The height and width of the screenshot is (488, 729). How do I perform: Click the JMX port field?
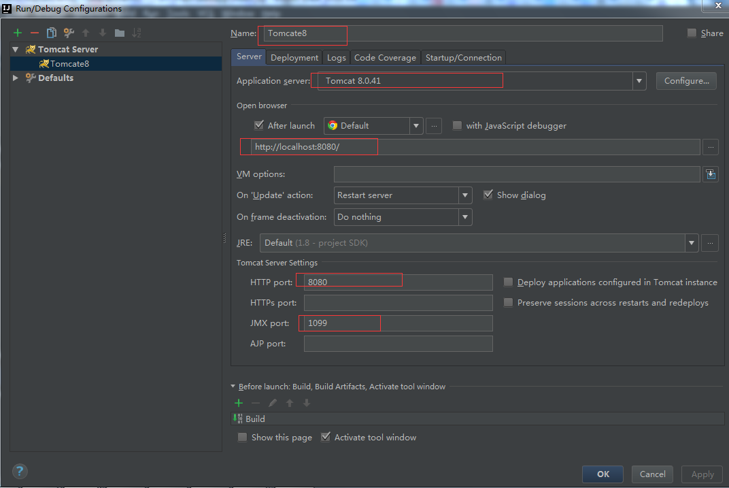398,323
